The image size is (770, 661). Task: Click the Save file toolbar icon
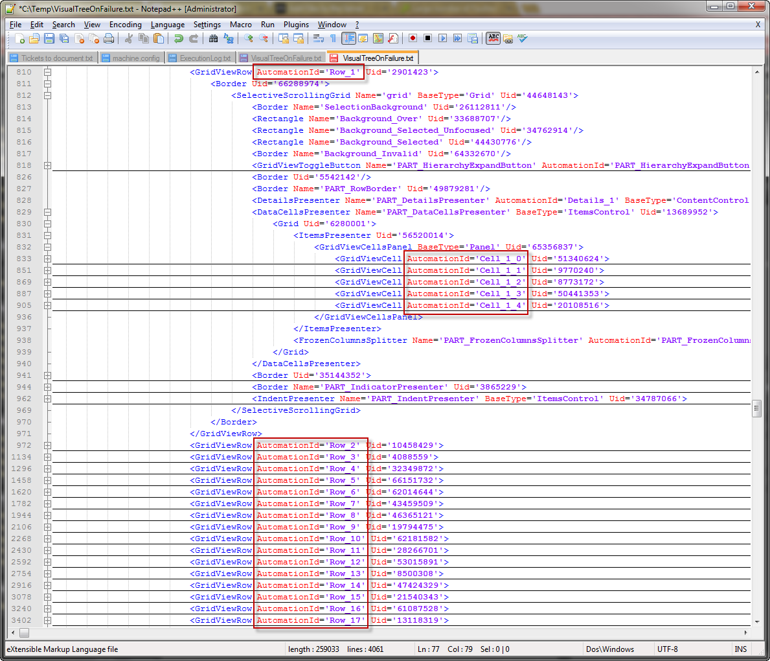[49, 39]
